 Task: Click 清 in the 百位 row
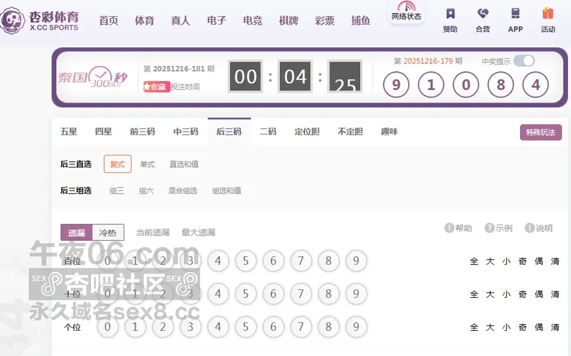tap(555, 261)
